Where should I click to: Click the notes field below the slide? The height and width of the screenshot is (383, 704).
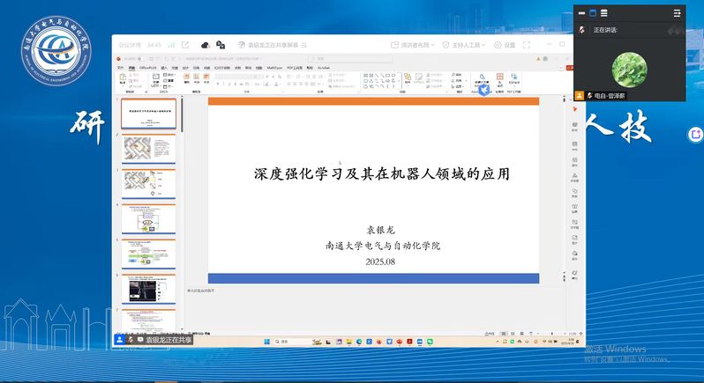pyautogui.click(x=371, y=290)
